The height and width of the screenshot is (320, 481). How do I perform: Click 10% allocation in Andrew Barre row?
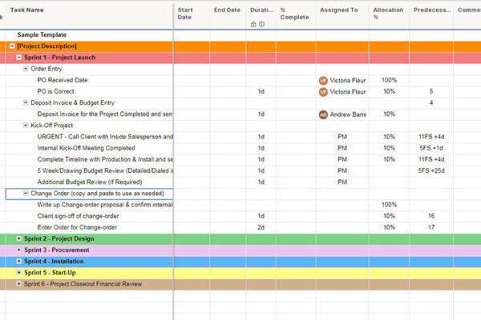(389, 114)
